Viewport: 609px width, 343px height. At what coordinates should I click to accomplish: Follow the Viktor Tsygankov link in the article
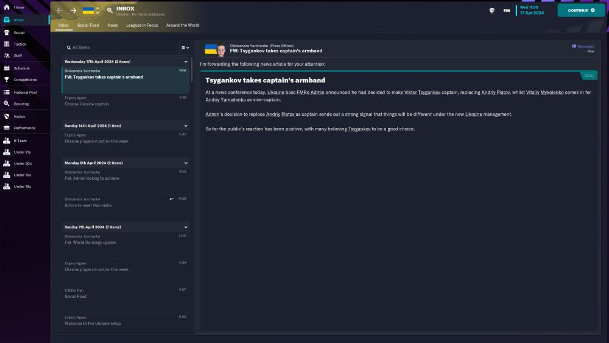(422, 93)
